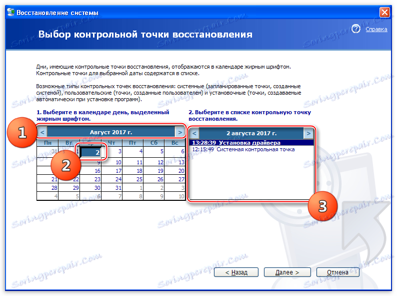Select August 3 in the calendar
This screenshot has height=296, width=397.
pos(111,152)
